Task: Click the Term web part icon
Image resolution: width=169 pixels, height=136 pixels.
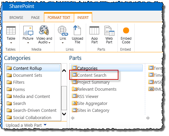Action: coord(151,68)
